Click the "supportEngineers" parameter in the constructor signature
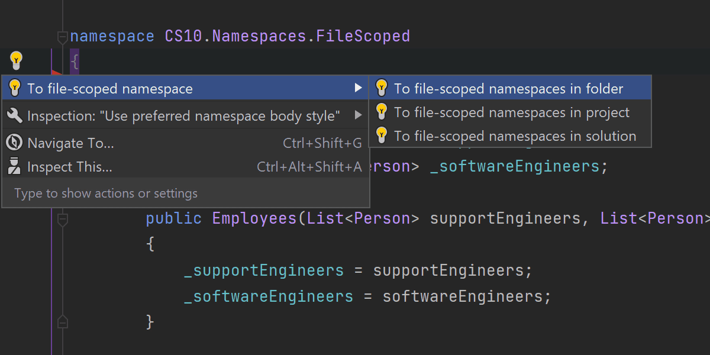 505,218
